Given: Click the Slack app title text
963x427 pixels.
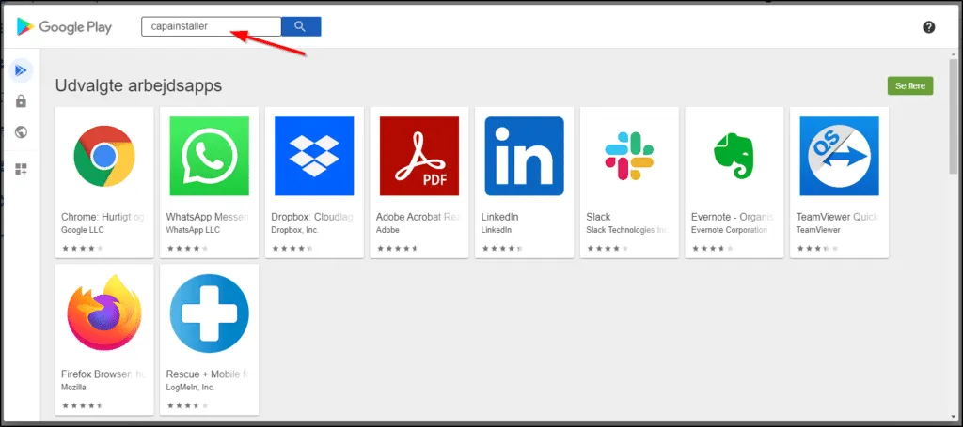Looking at the screenshot, I should (x=598, y=218).
